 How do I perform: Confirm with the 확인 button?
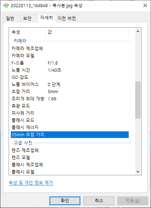[x=65, y=200]
